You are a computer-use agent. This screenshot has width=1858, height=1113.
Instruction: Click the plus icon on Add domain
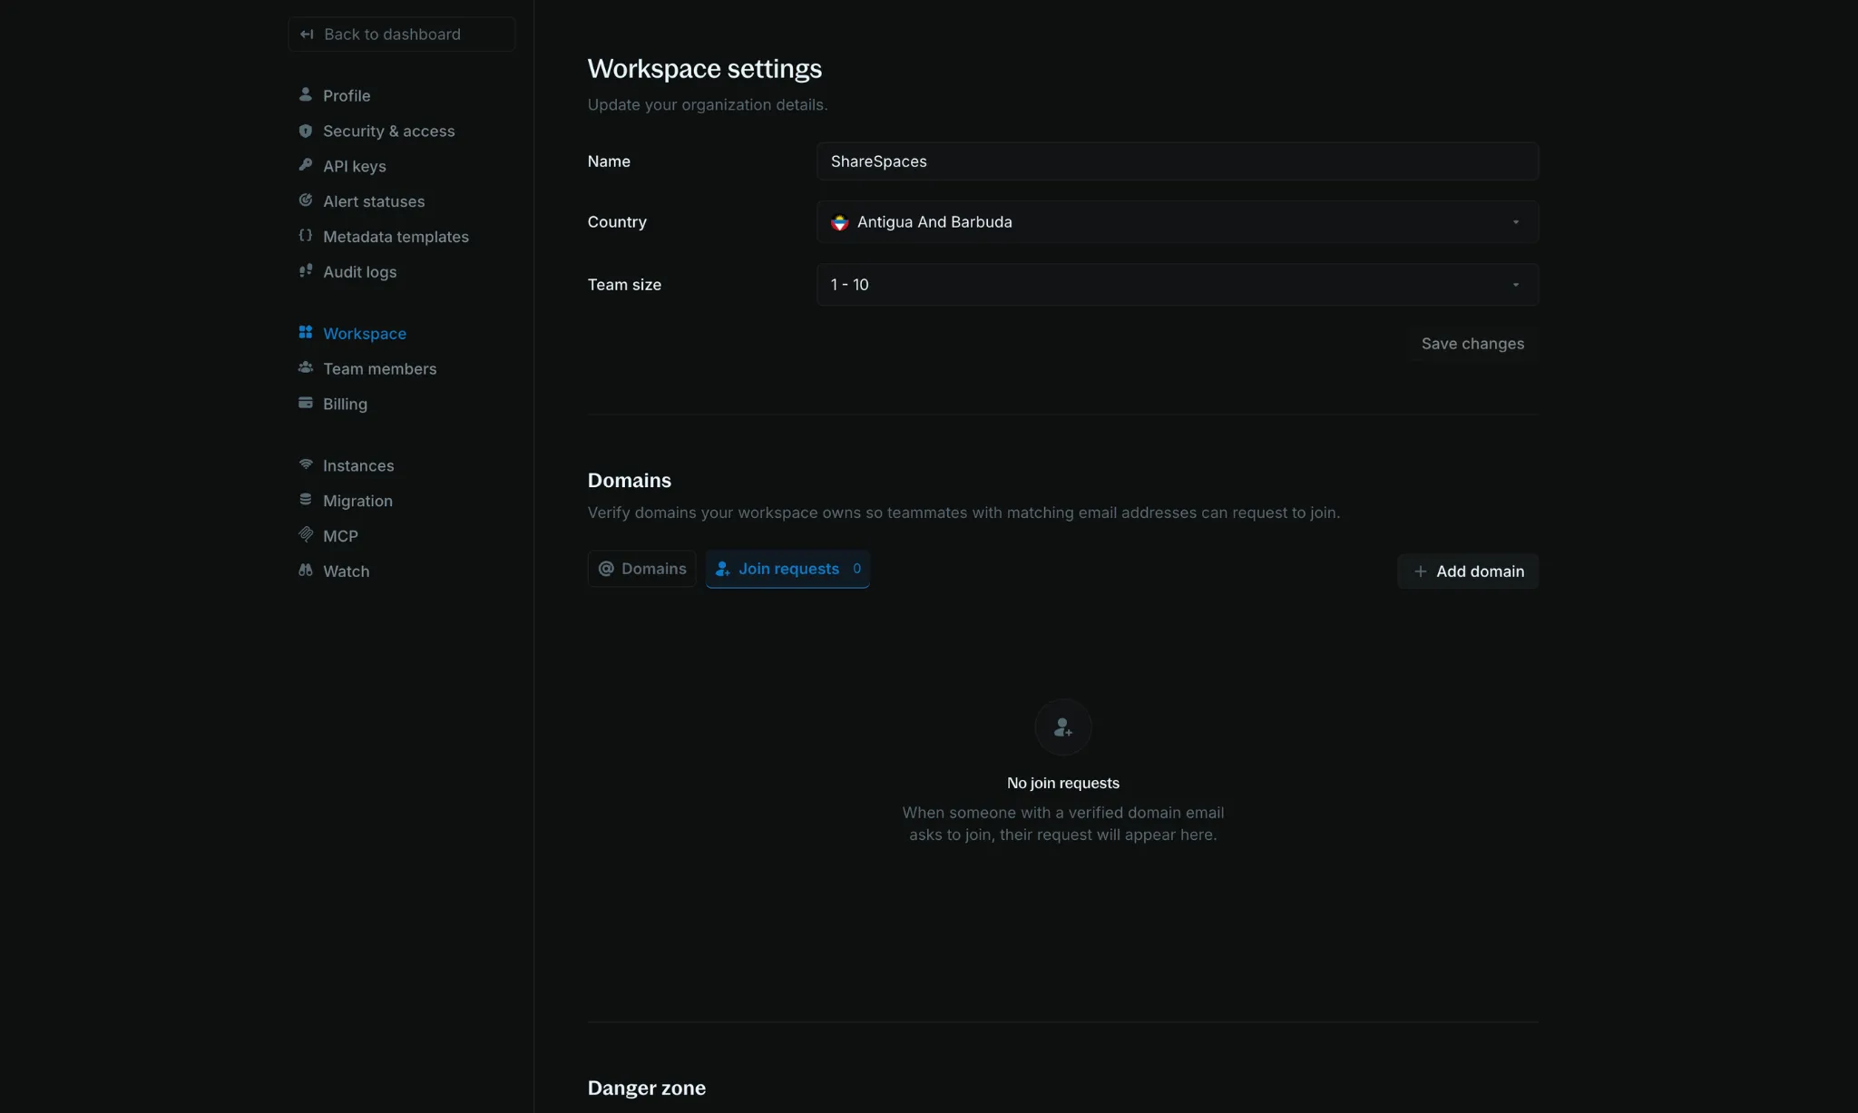pos(1421,571)
